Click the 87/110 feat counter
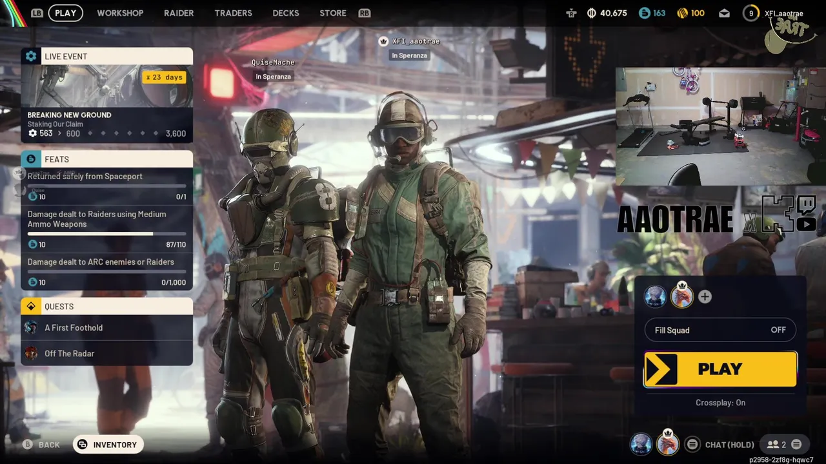 click(x=176, y=244)
